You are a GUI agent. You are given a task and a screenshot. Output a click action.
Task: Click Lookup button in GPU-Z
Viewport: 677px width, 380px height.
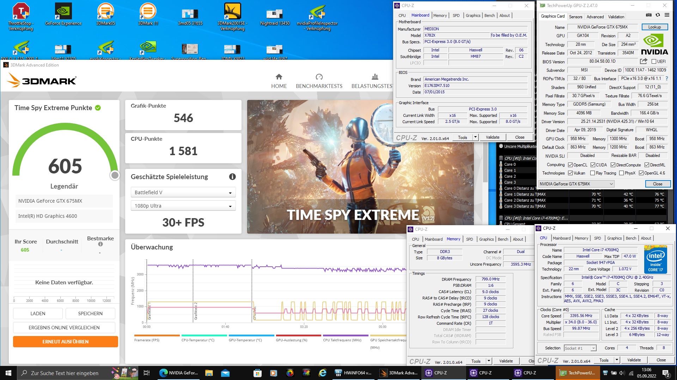click(654, 27)
